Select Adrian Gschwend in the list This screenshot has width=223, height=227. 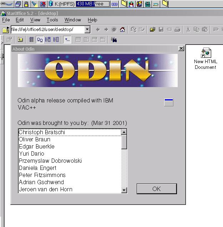[70, 182]
